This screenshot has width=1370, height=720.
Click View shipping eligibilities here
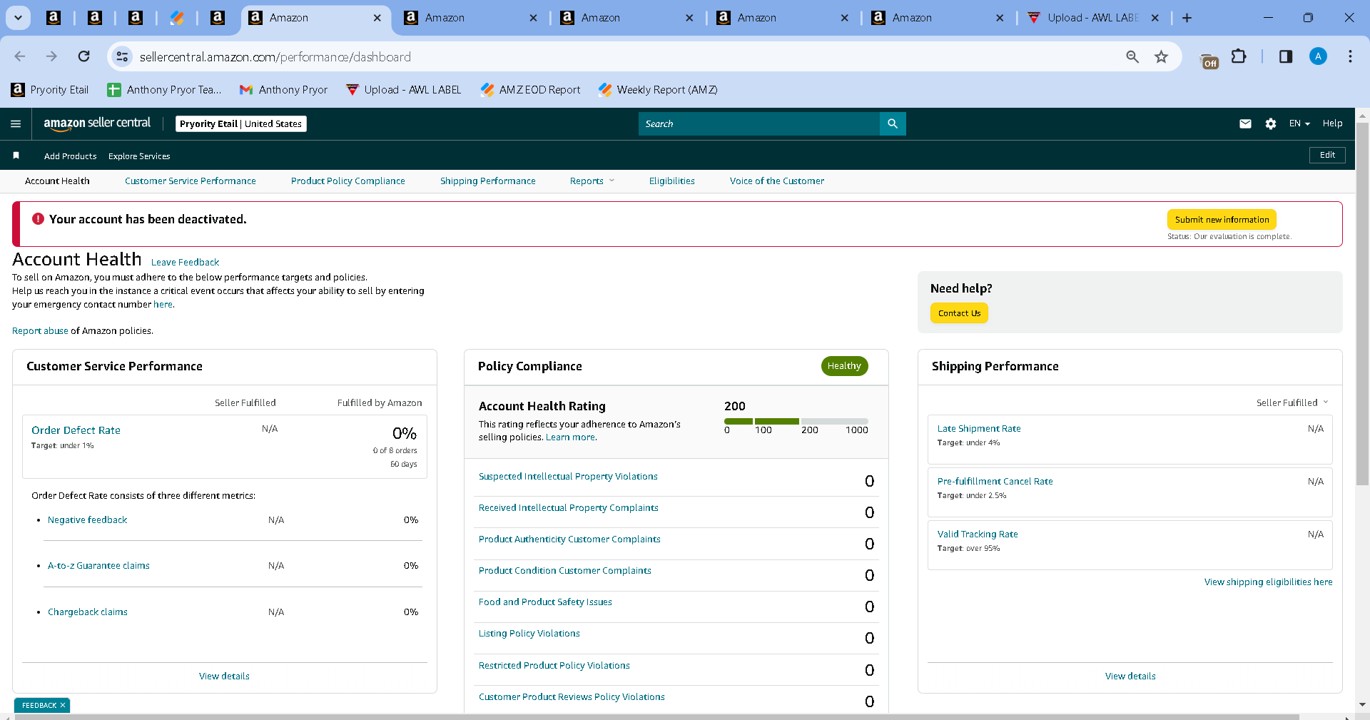pyautogui.click(x=1268, y=582)
